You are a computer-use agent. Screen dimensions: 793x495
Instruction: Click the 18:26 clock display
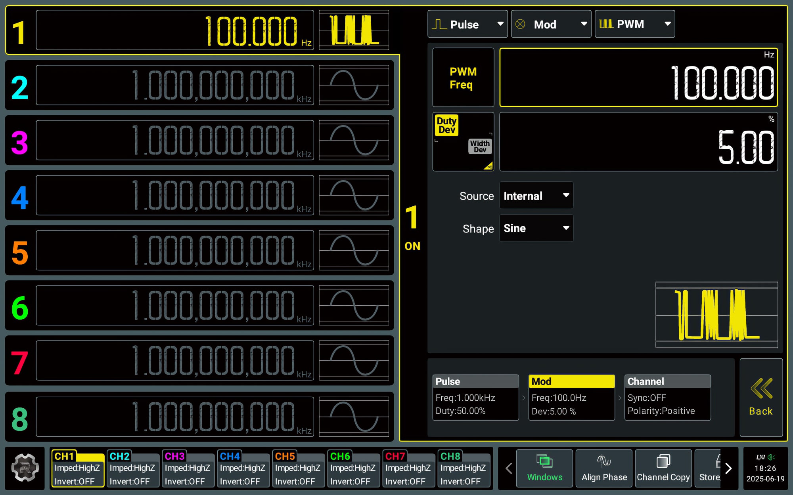coord(765,468)
